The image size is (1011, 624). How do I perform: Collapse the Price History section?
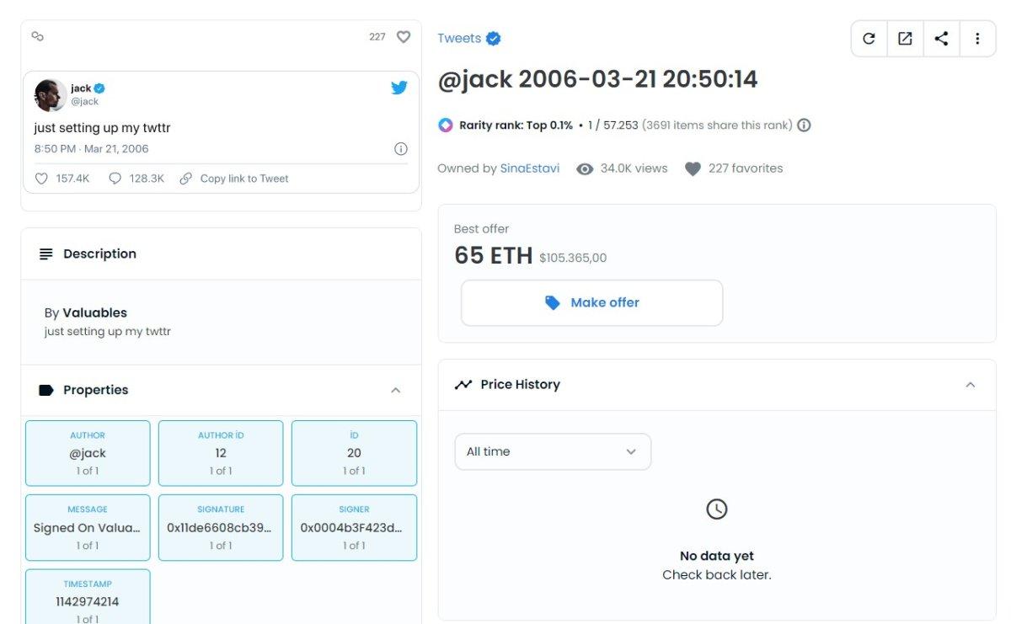pyautogui.click(x=970, y=385)
